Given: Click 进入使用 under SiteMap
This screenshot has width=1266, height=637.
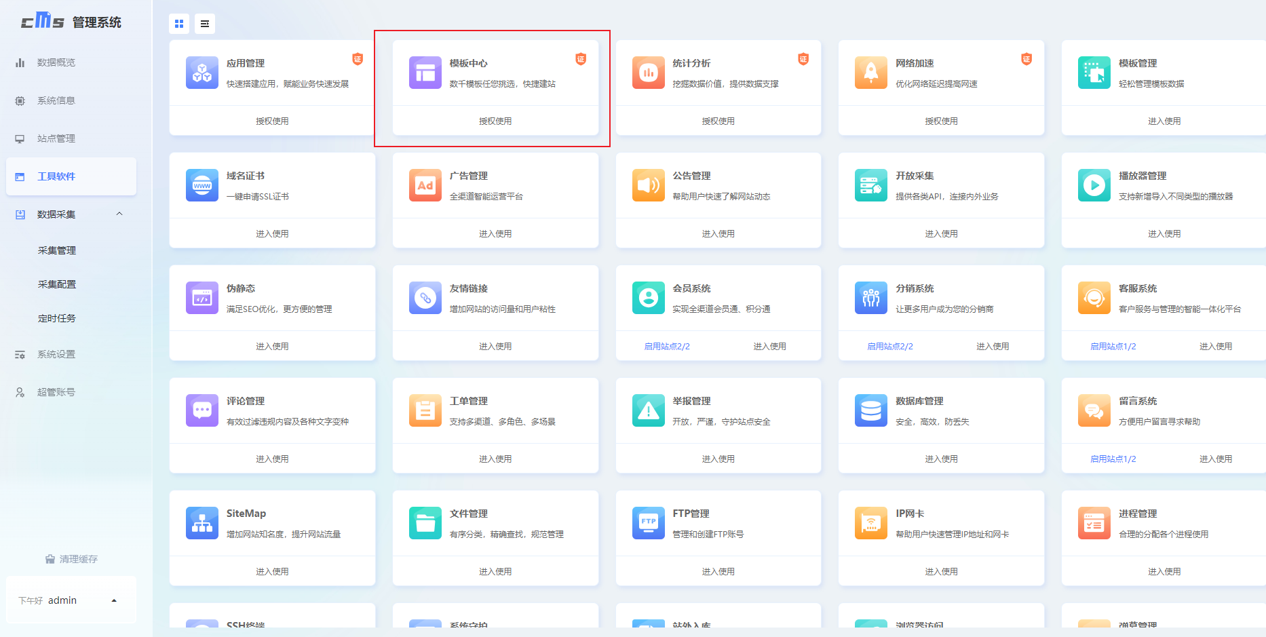Looking at the screenshot, I should click(x=272, y=571).
